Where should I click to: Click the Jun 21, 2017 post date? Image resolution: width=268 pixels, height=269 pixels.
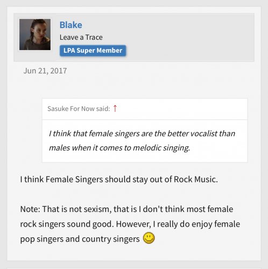click(45, 71)
